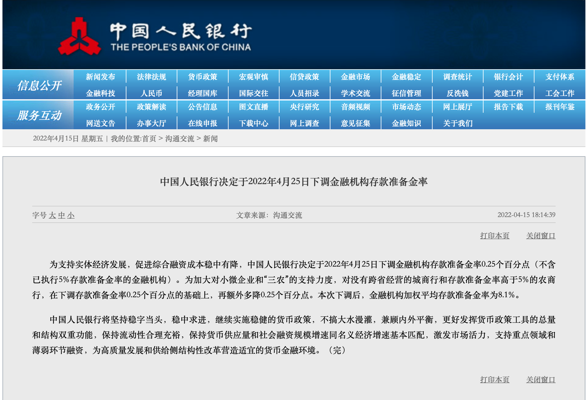
Task: Open the 下载中心 page
Action: (x=253, y=123)
